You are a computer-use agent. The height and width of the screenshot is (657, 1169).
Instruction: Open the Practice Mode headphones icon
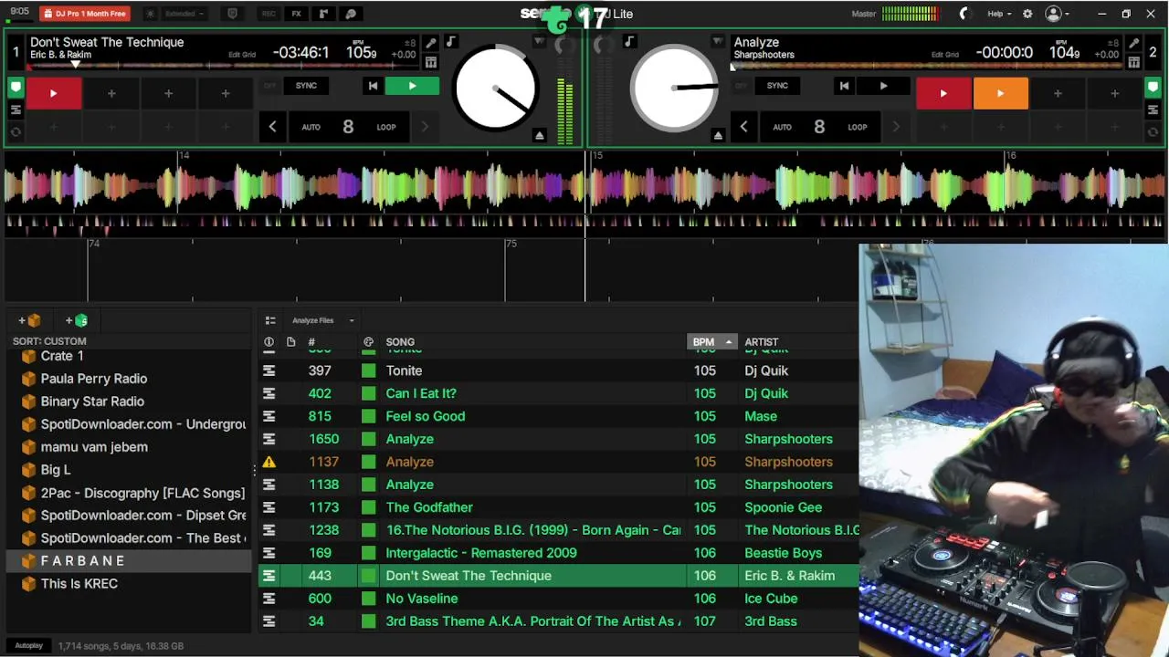coord(351,14)
